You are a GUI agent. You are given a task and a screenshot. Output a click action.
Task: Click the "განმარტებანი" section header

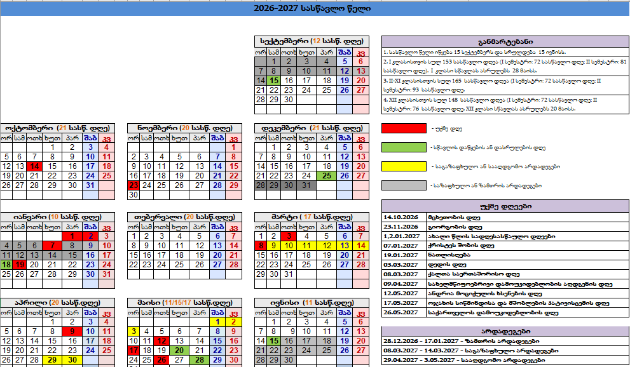[505, 42]
